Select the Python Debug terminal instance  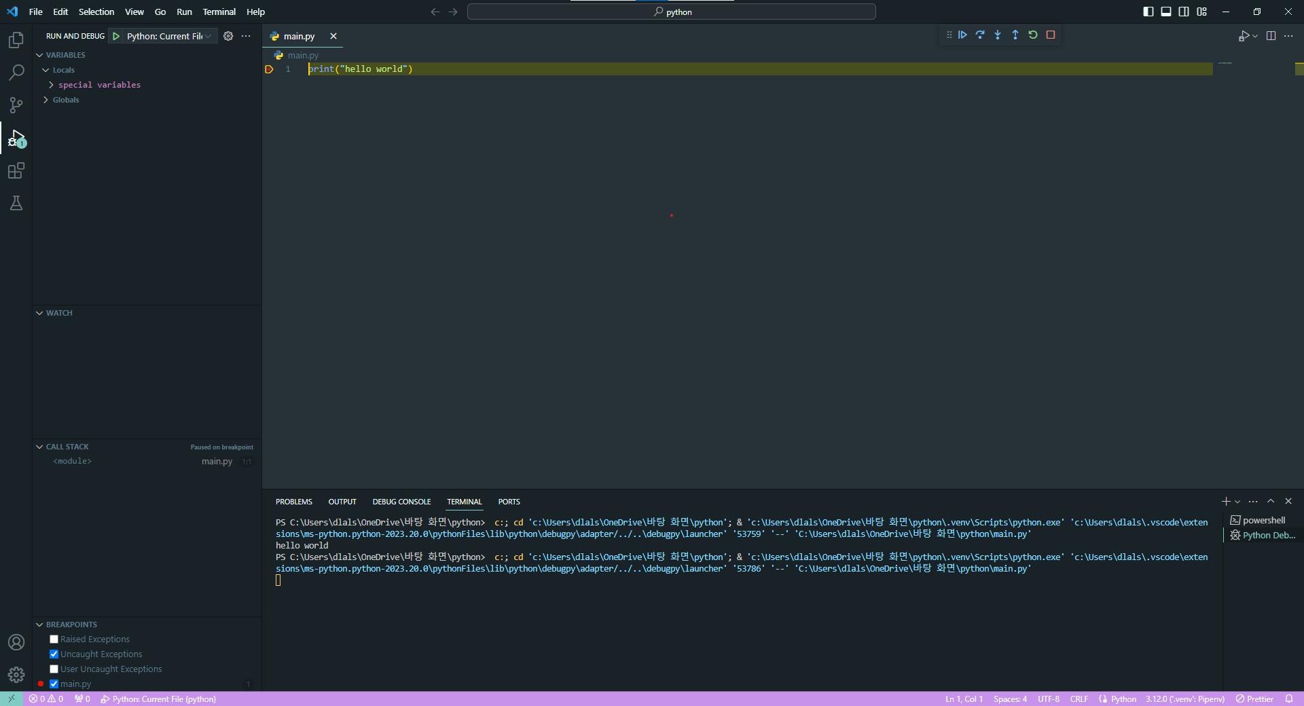[1263, 535]
